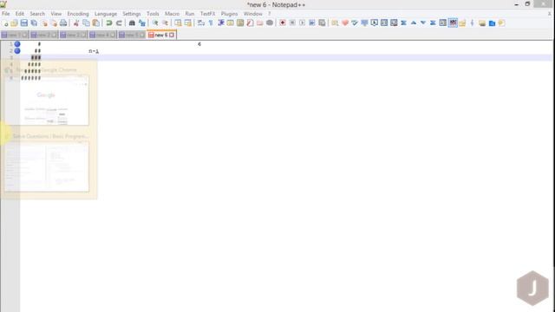This screenshot has width=555, height=312.
Task: Open the ? help menu
Action: 269,14
